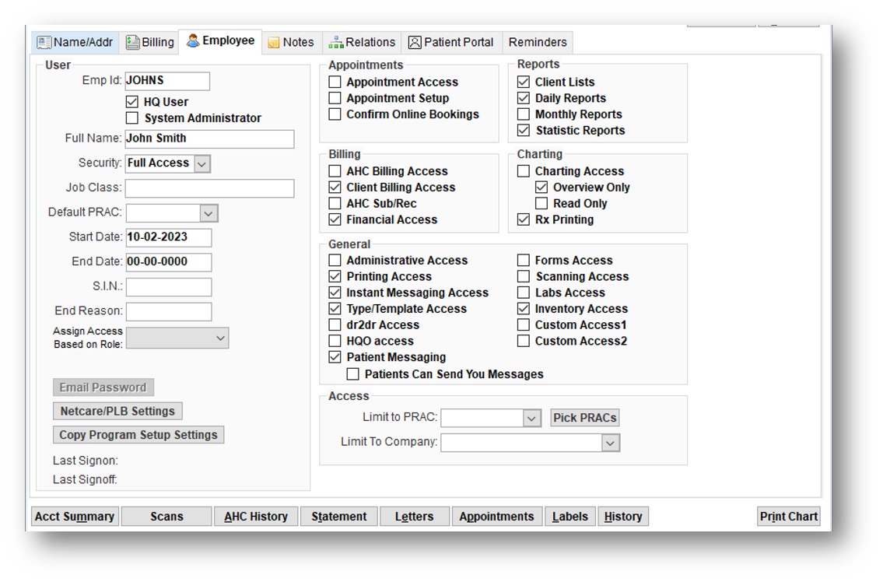Toggle Inventory Access checkbox

pos(524,309)
